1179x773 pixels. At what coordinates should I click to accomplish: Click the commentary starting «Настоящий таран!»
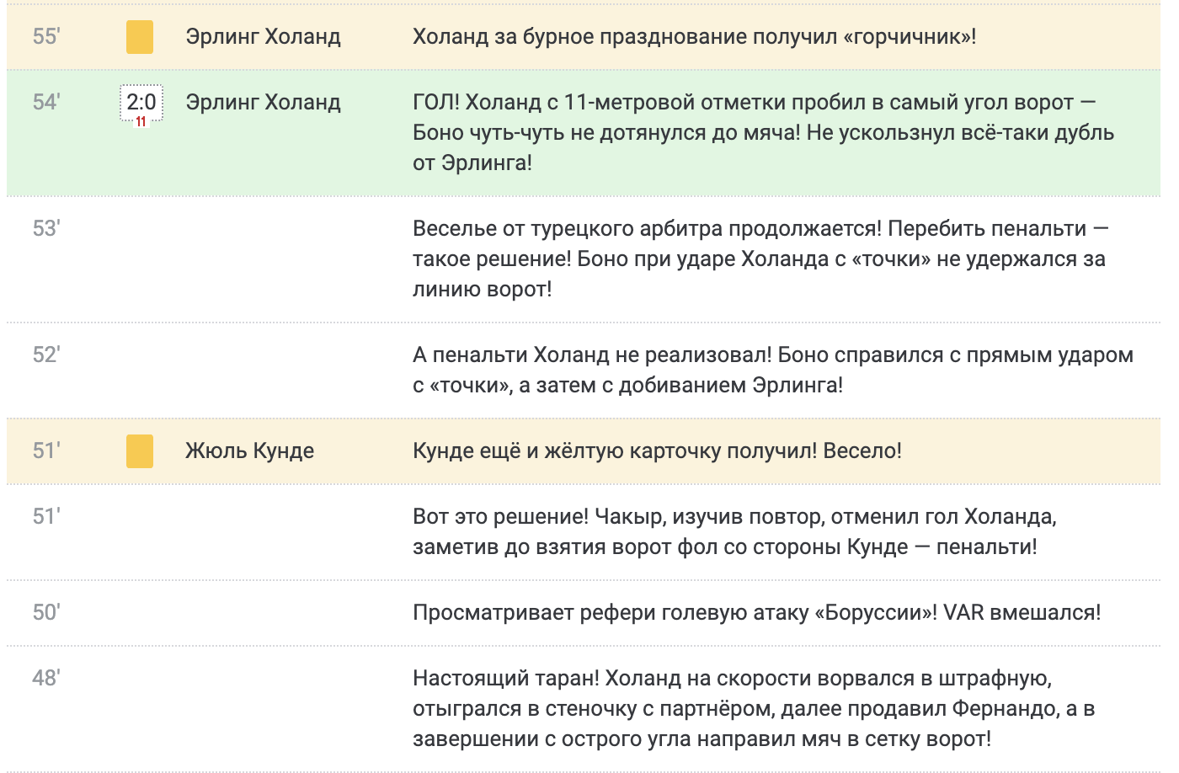[753, 708]
